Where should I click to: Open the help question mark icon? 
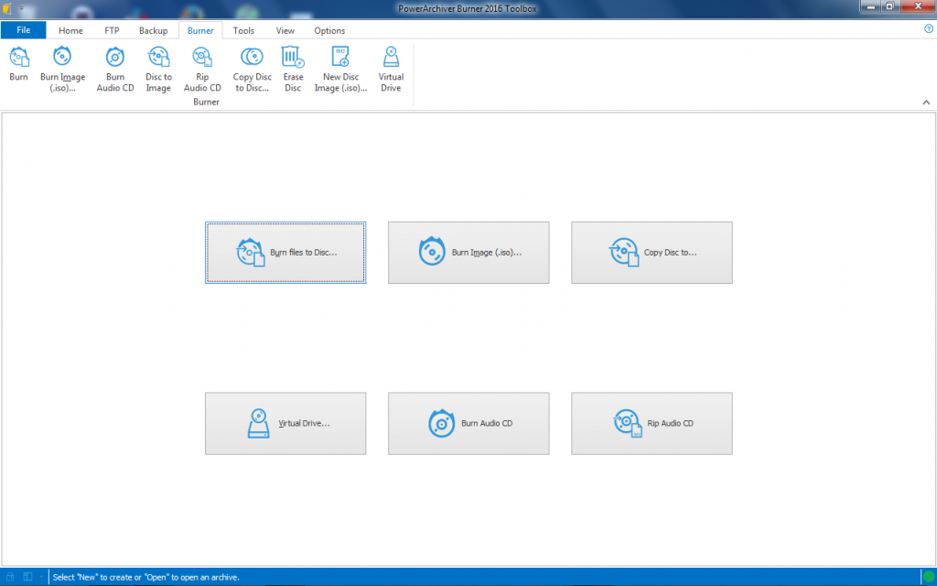click(x=928, y=28)
